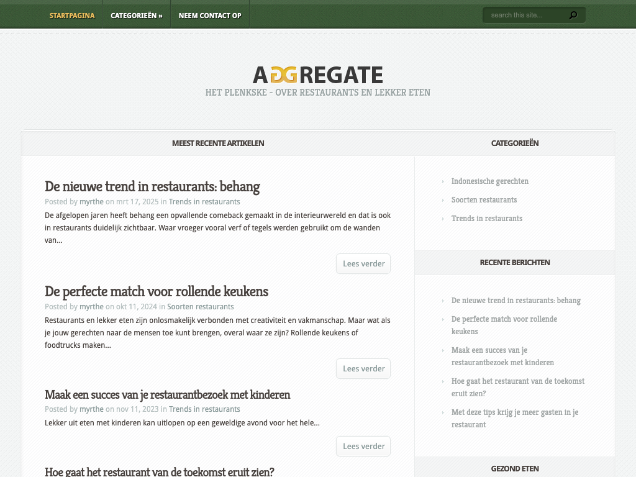Open 'Maak een succes van je restaurantbezoek' article title
The height and width of the screenshot is (477, 636).
point(167,394)
